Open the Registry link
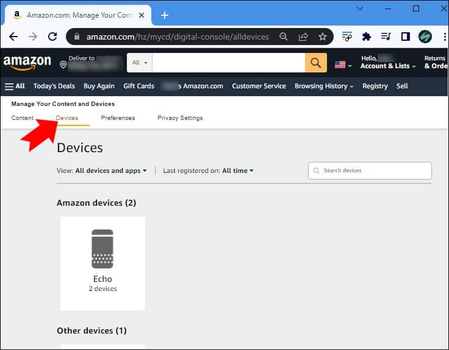The image size is (449, 350). pyautogui.click(x=375, y=86)
